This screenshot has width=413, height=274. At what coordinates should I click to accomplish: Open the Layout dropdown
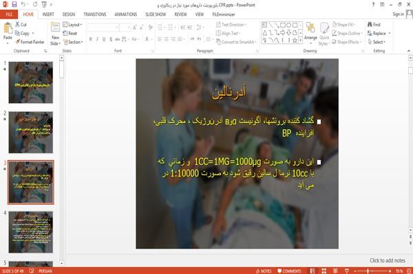(73, 25)
